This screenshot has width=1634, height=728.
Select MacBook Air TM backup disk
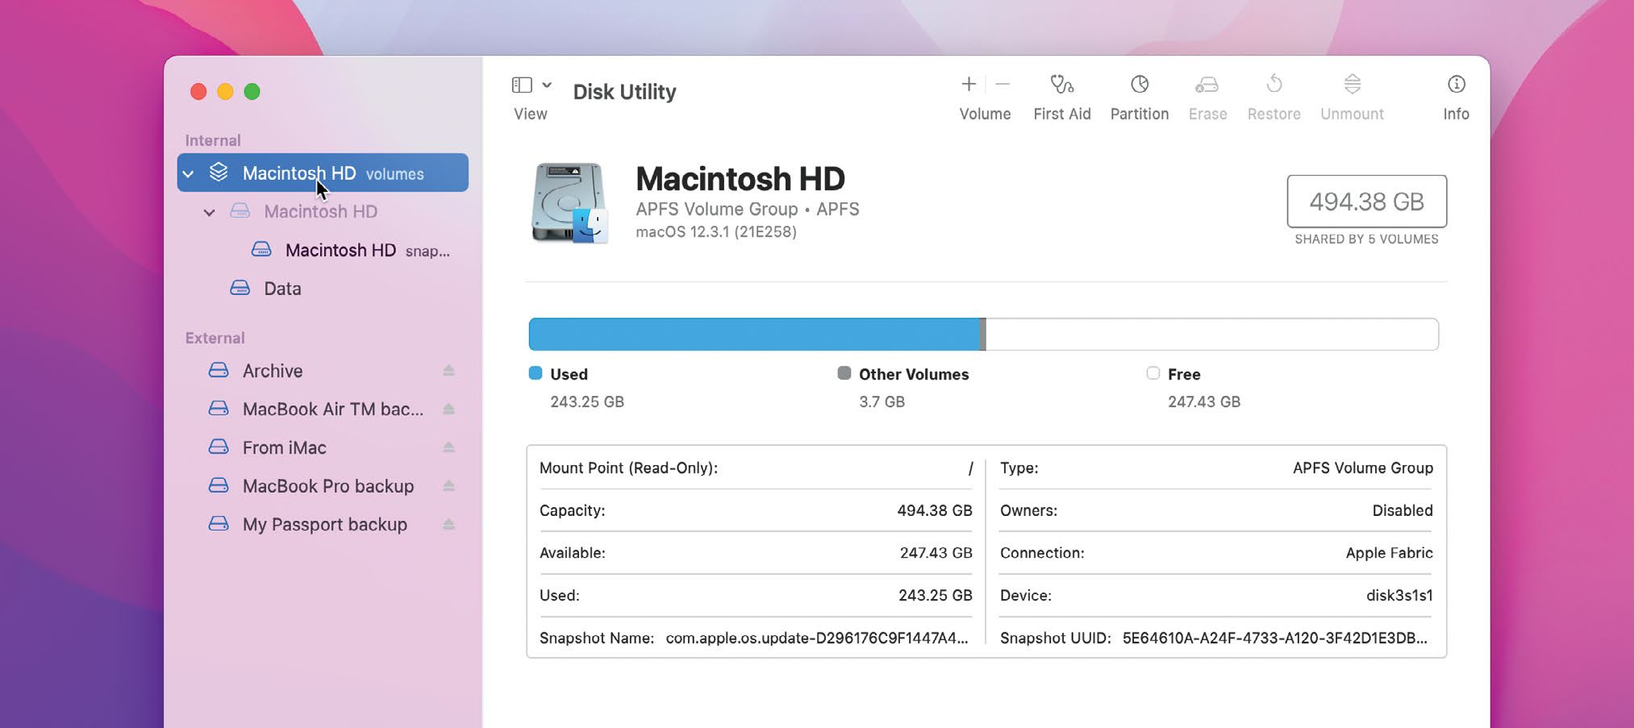[332, 409]
